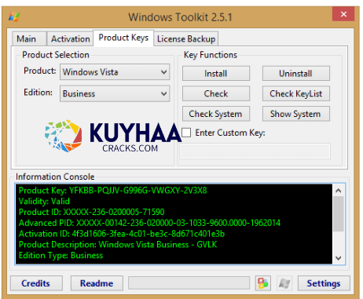Click the Product Description line
Viewport: 363px width, 299px height.
[118, 245]
